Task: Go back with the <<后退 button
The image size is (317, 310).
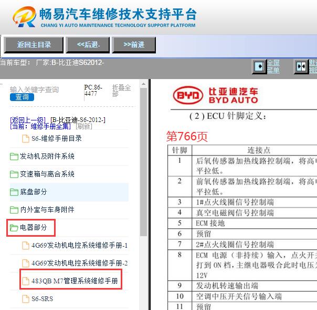Action: tap(88, 45)
